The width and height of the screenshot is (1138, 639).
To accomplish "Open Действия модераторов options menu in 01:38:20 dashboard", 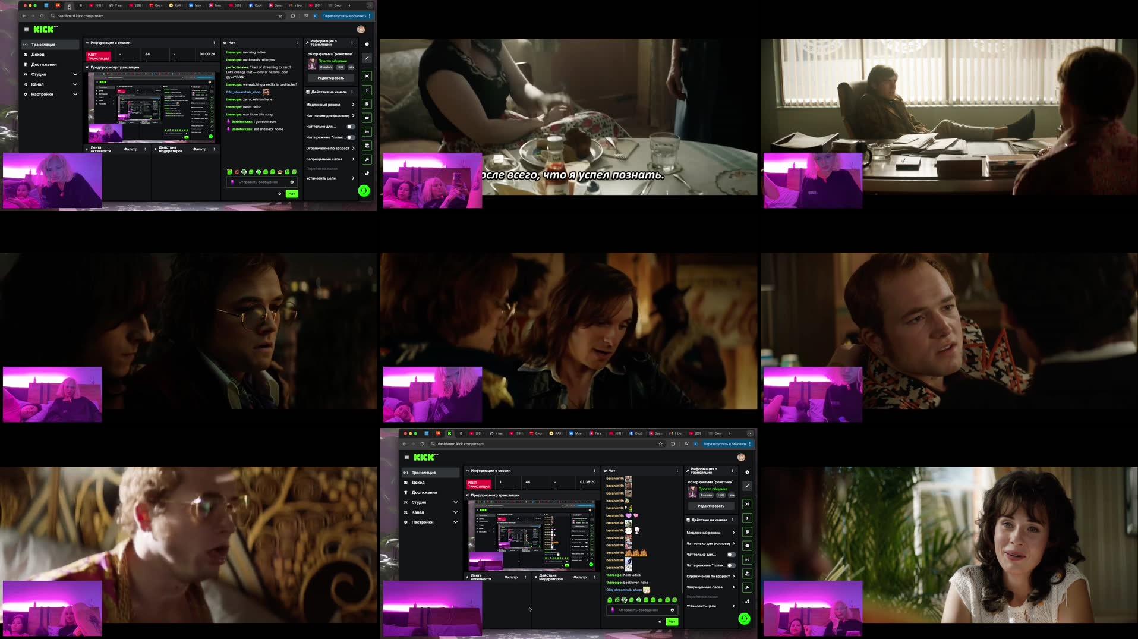I will click(x=594, y=577).
